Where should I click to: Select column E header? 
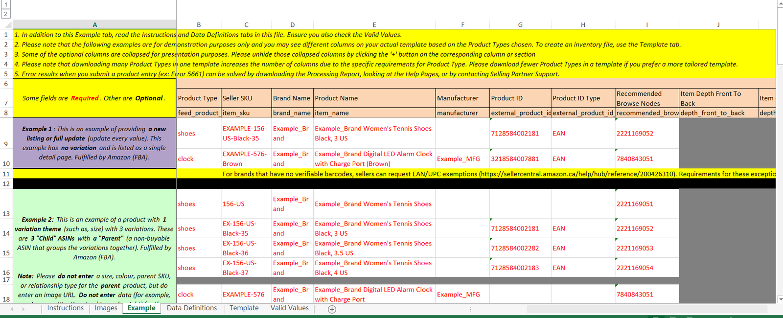point(374,24)
